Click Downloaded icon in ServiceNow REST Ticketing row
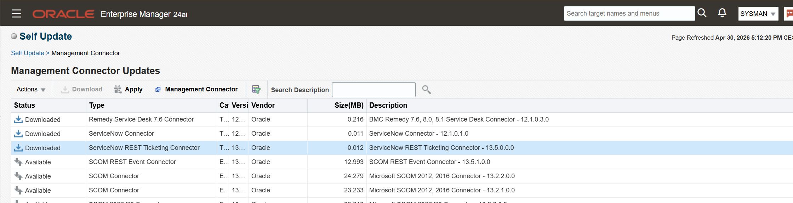This screenshot has height=203, width=793. click(x=18, y=148)
